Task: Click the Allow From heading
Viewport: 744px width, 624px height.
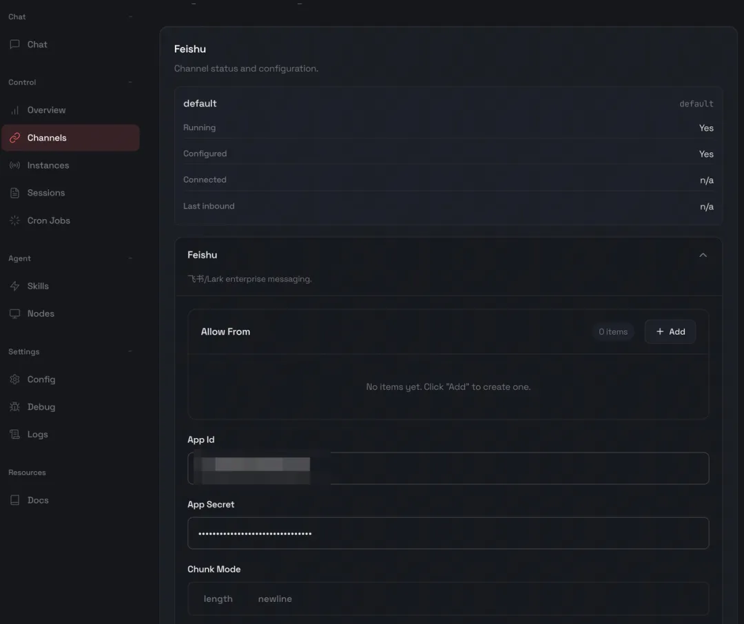Action: point(225,332)
